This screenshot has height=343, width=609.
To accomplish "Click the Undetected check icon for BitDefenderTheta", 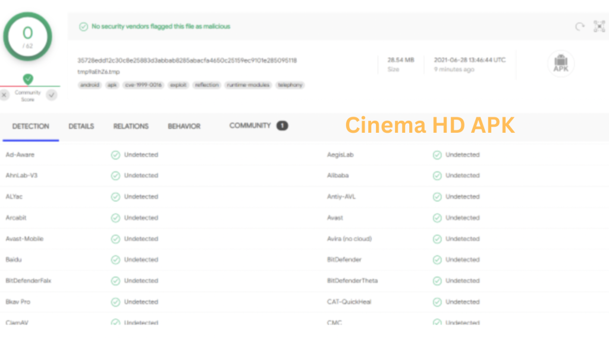I will (x=437, y=281).
